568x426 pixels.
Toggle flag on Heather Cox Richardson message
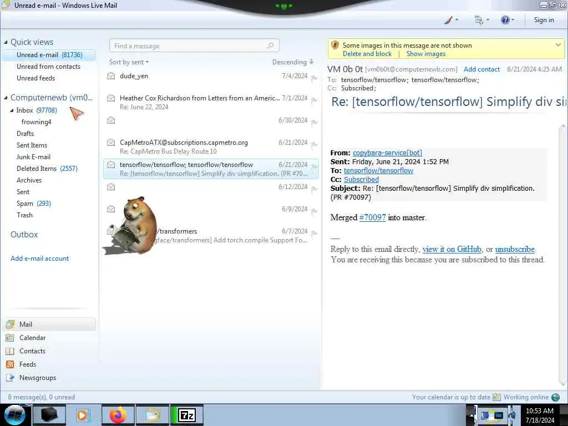(x=314, y=100)
